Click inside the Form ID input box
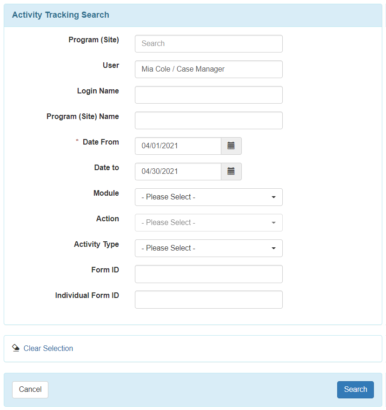 (208, 274)
